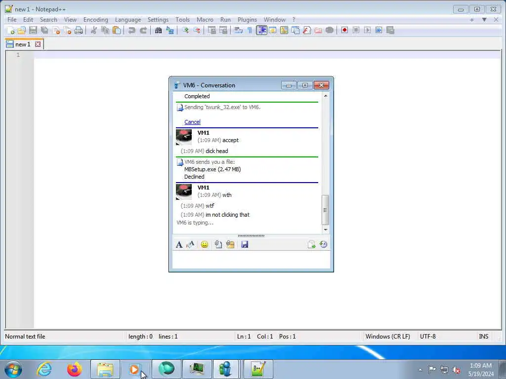
Task: Open Windows Explorer folder taskbar icon
Action: pos(105,369)
